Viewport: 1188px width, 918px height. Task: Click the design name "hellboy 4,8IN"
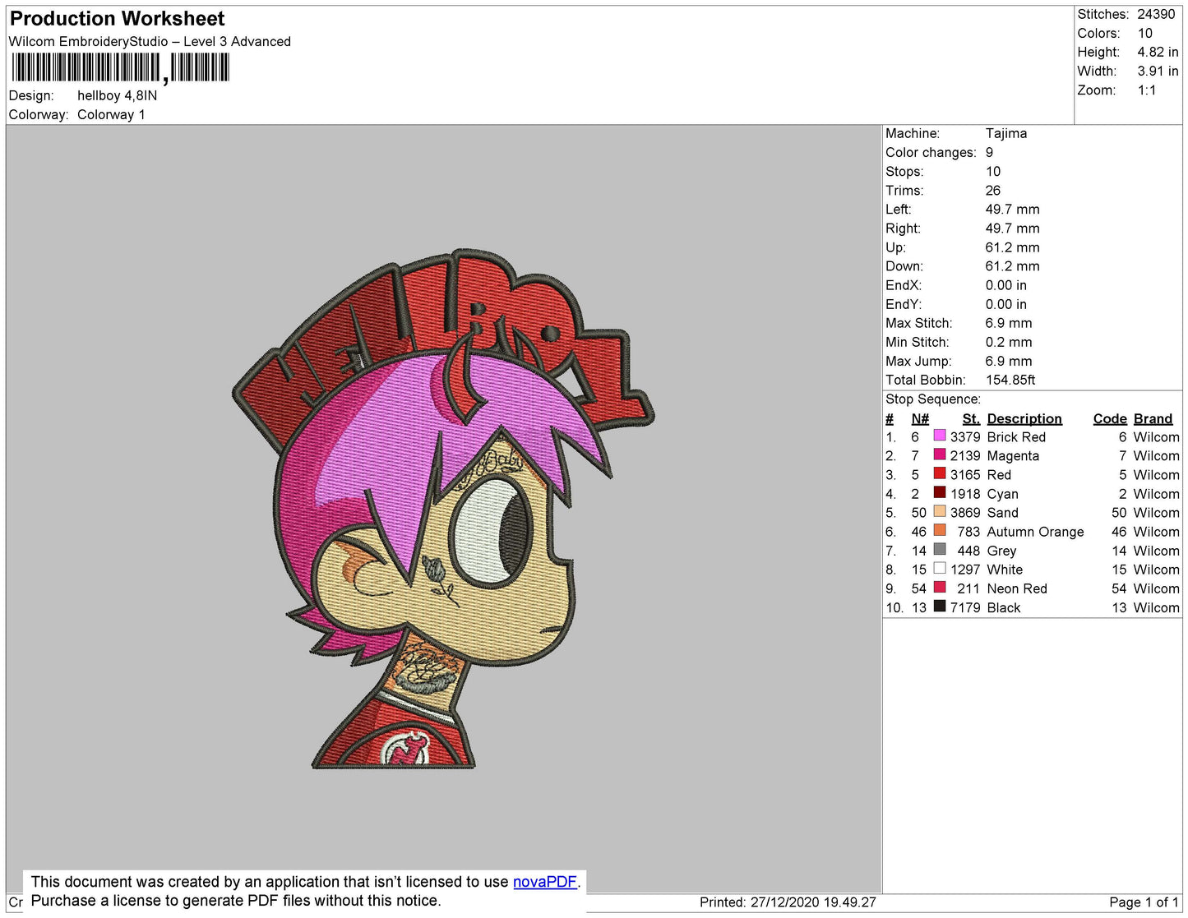117,95
